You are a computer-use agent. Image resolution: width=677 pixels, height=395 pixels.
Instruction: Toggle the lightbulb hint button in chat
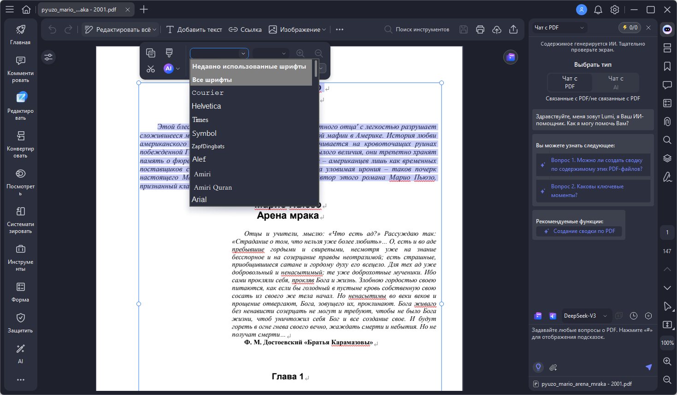click(538, 367)
